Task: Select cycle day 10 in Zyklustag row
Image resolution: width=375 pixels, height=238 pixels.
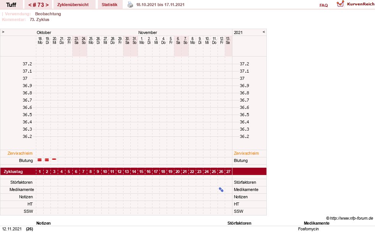Action: [x=105, y=172]
